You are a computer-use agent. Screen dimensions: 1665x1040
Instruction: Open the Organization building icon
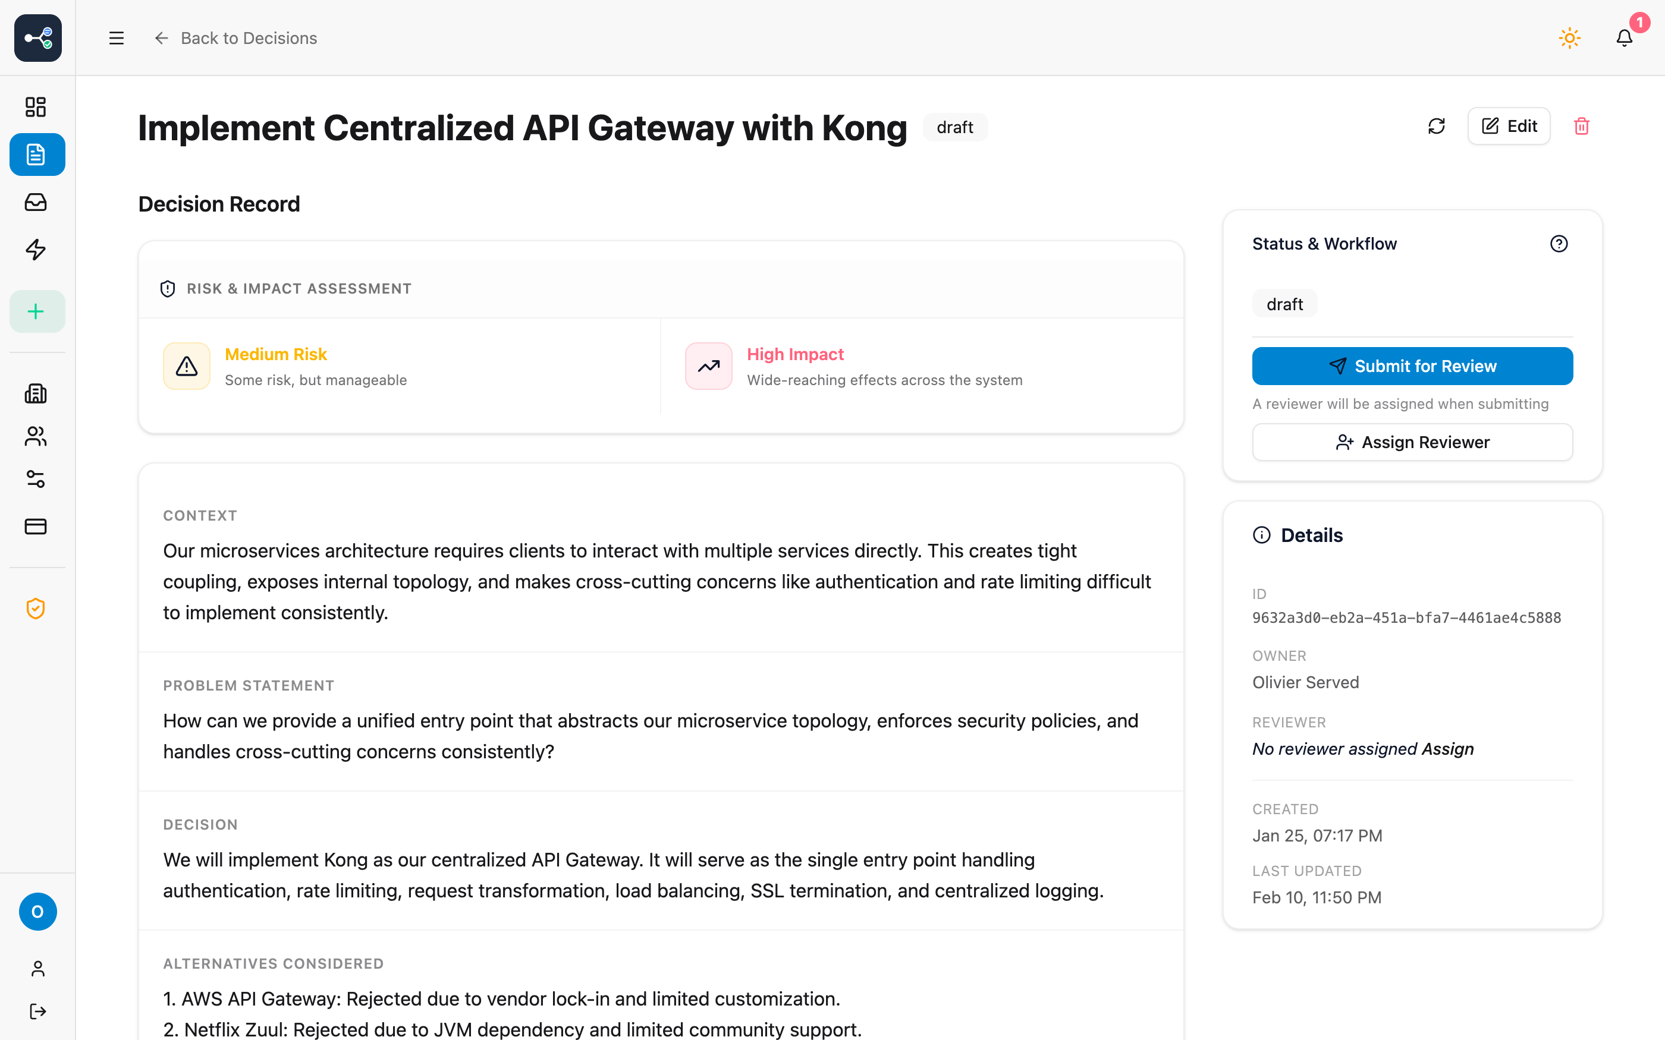pos(36,393)
